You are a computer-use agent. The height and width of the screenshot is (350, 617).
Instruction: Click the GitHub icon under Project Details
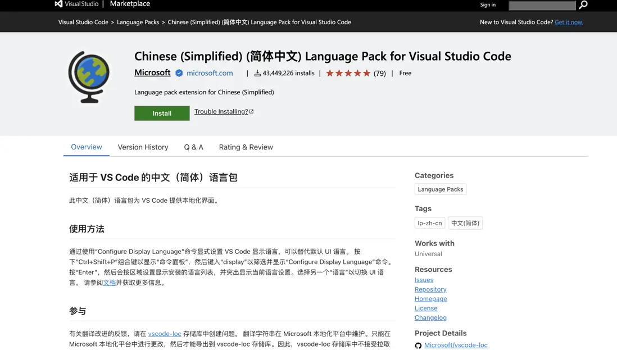(x=418, y=346)
